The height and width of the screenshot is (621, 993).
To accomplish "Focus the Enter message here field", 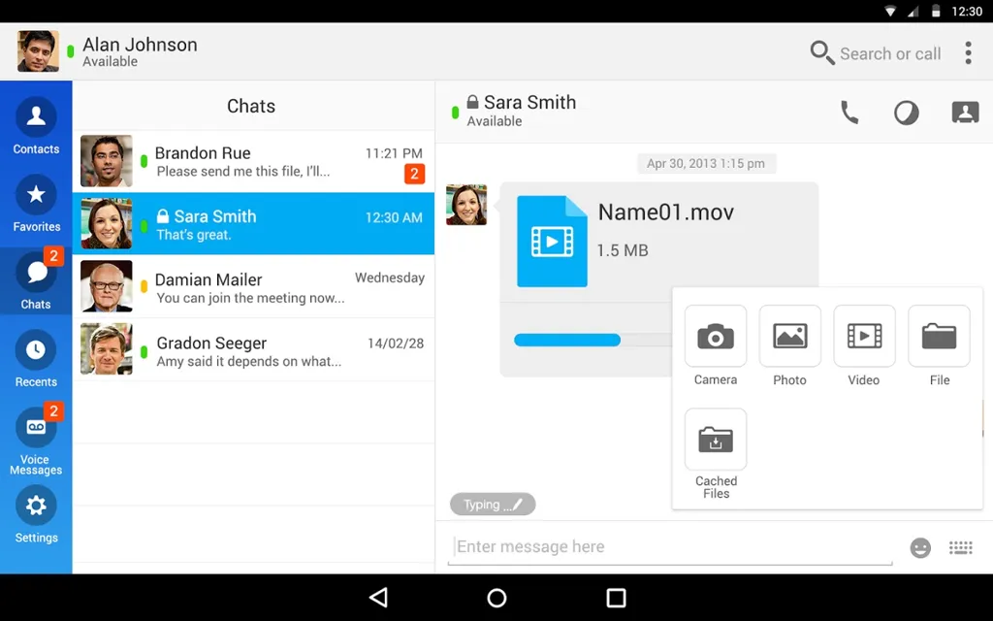I will coord(670,547).
